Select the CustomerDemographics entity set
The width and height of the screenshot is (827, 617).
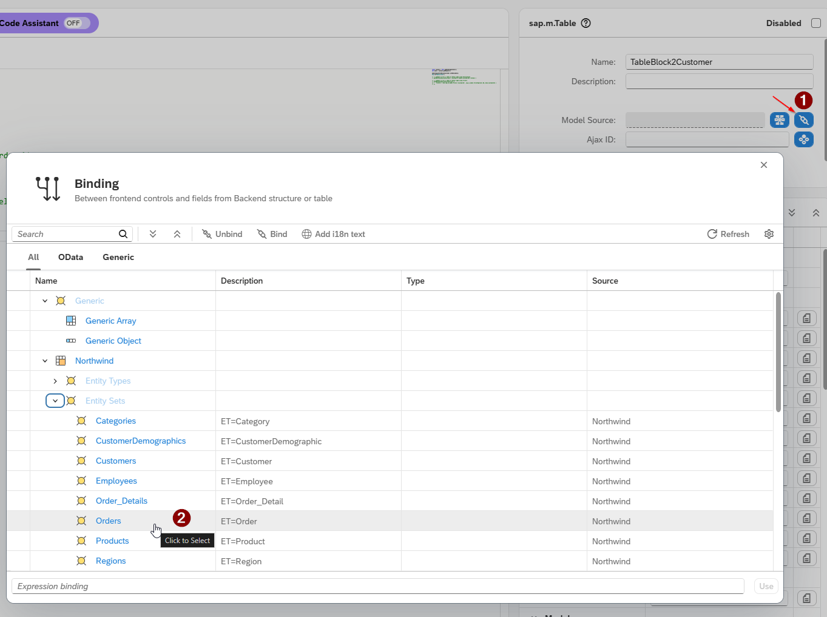coord(141,441)
